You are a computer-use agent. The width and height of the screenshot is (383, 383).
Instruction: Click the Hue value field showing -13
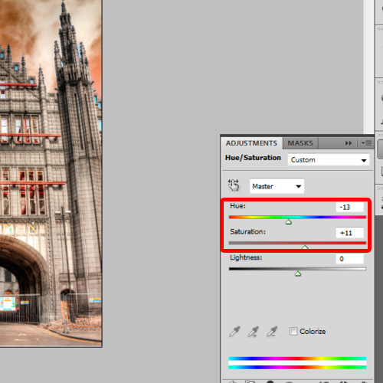point(350,207)
